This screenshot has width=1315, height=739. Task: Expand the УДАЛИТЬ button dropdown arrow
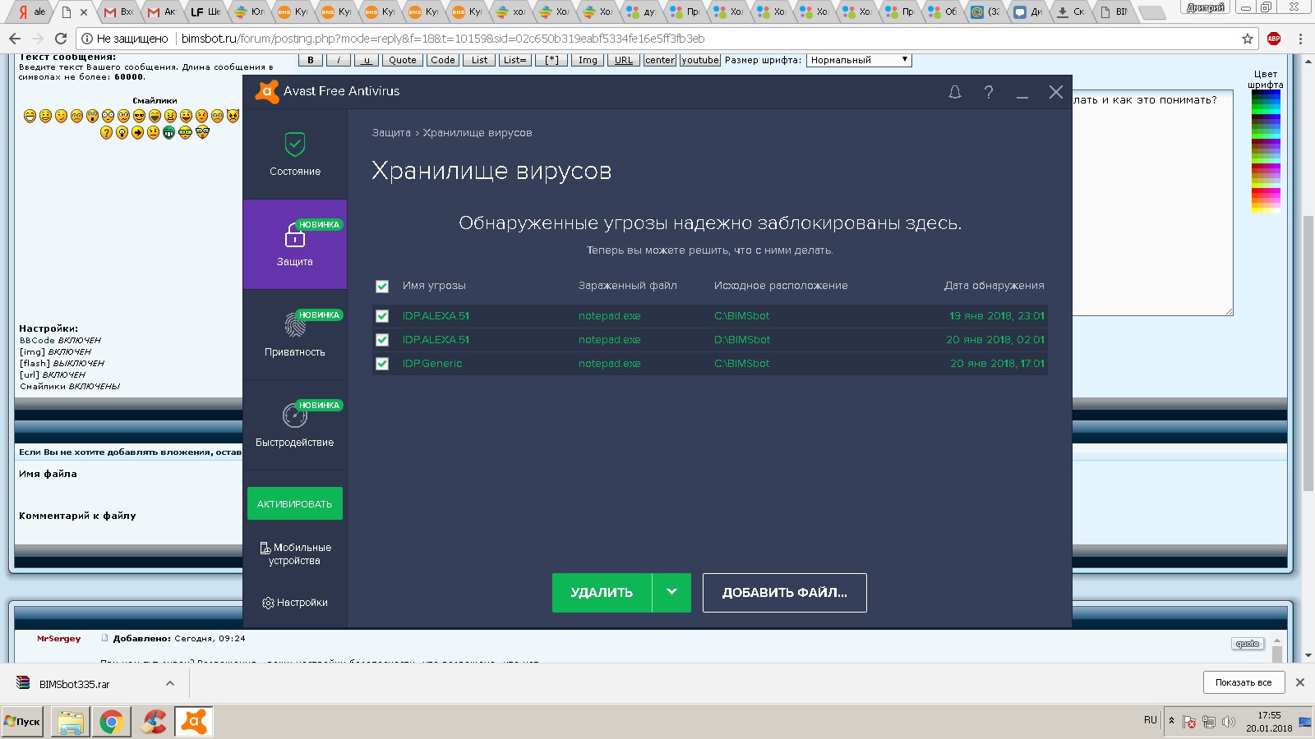[x=671, y=592]
